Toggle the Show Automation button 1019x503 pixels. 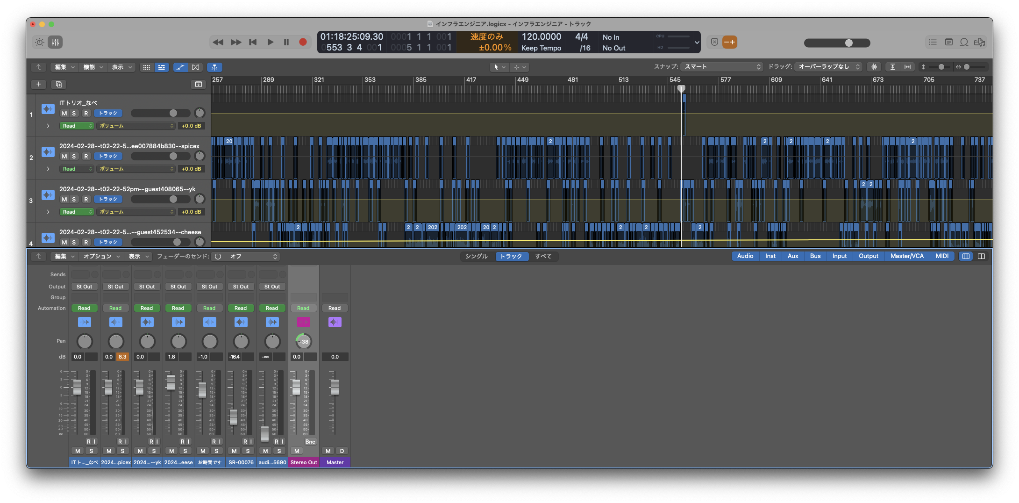pyautogui.click(x=180, y=67)
